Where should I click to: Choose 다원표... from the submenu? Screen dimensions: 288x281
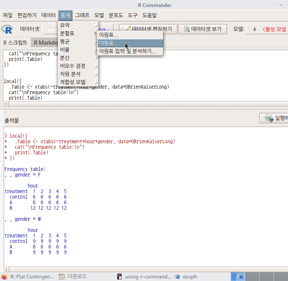point(130,43)
